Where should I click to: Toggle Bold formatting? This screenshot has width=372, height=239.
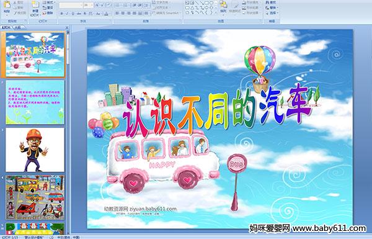[61, 14]
